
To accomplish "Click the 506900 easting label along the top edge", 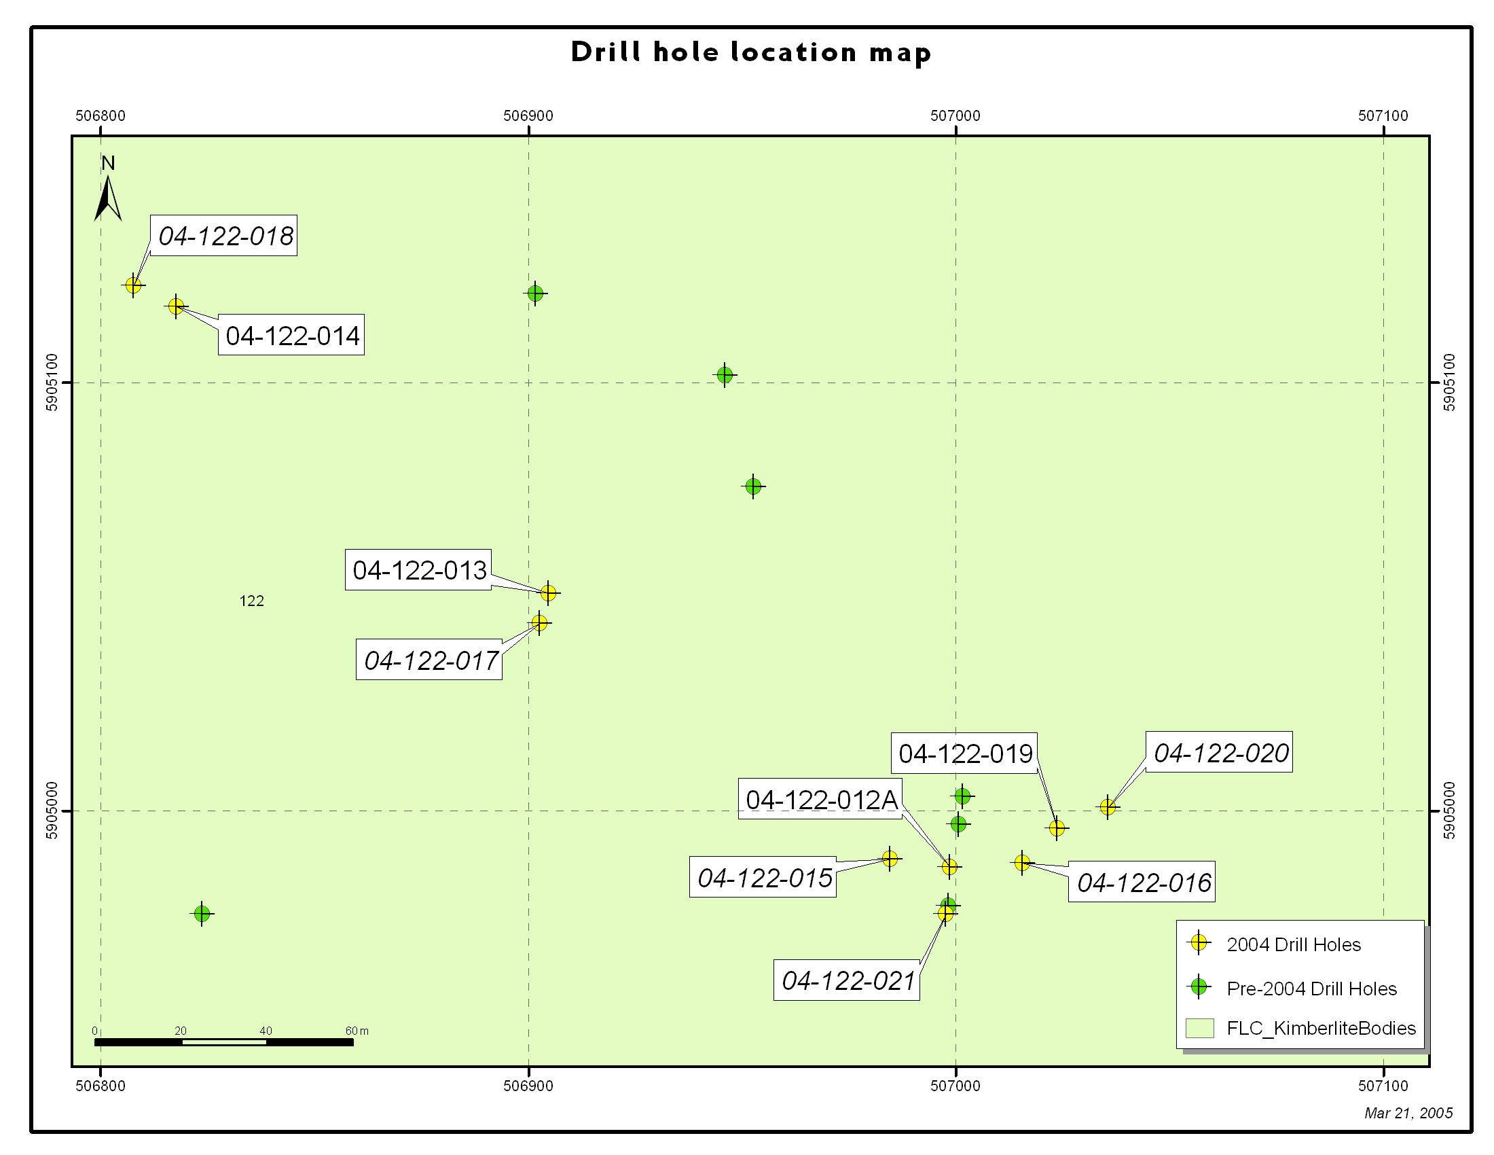I will pos(528,115).
